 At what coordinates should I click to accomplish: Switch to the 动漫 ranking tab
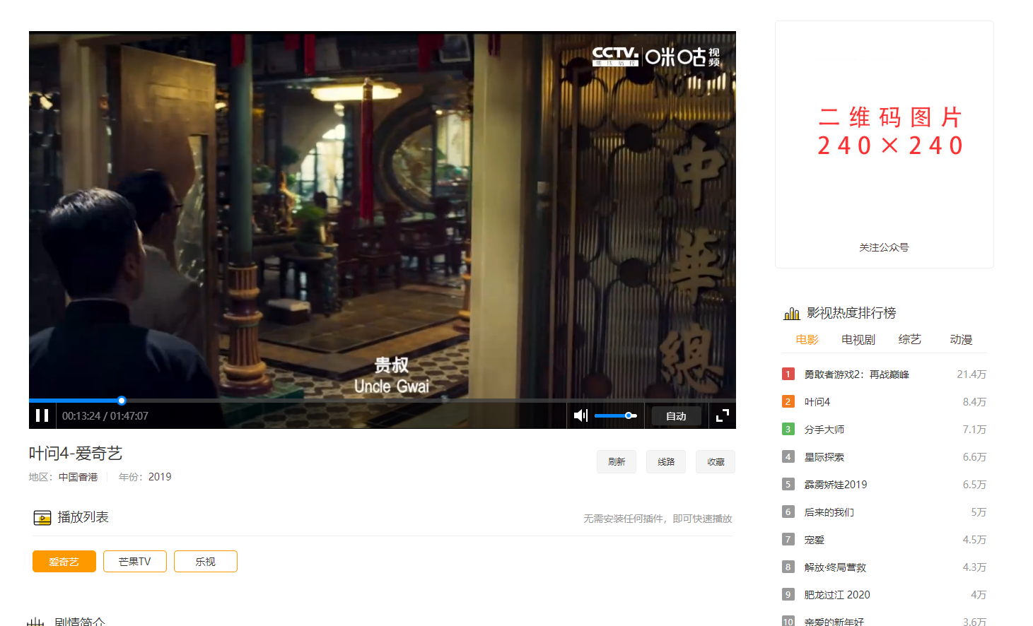(x=961, y=340)
